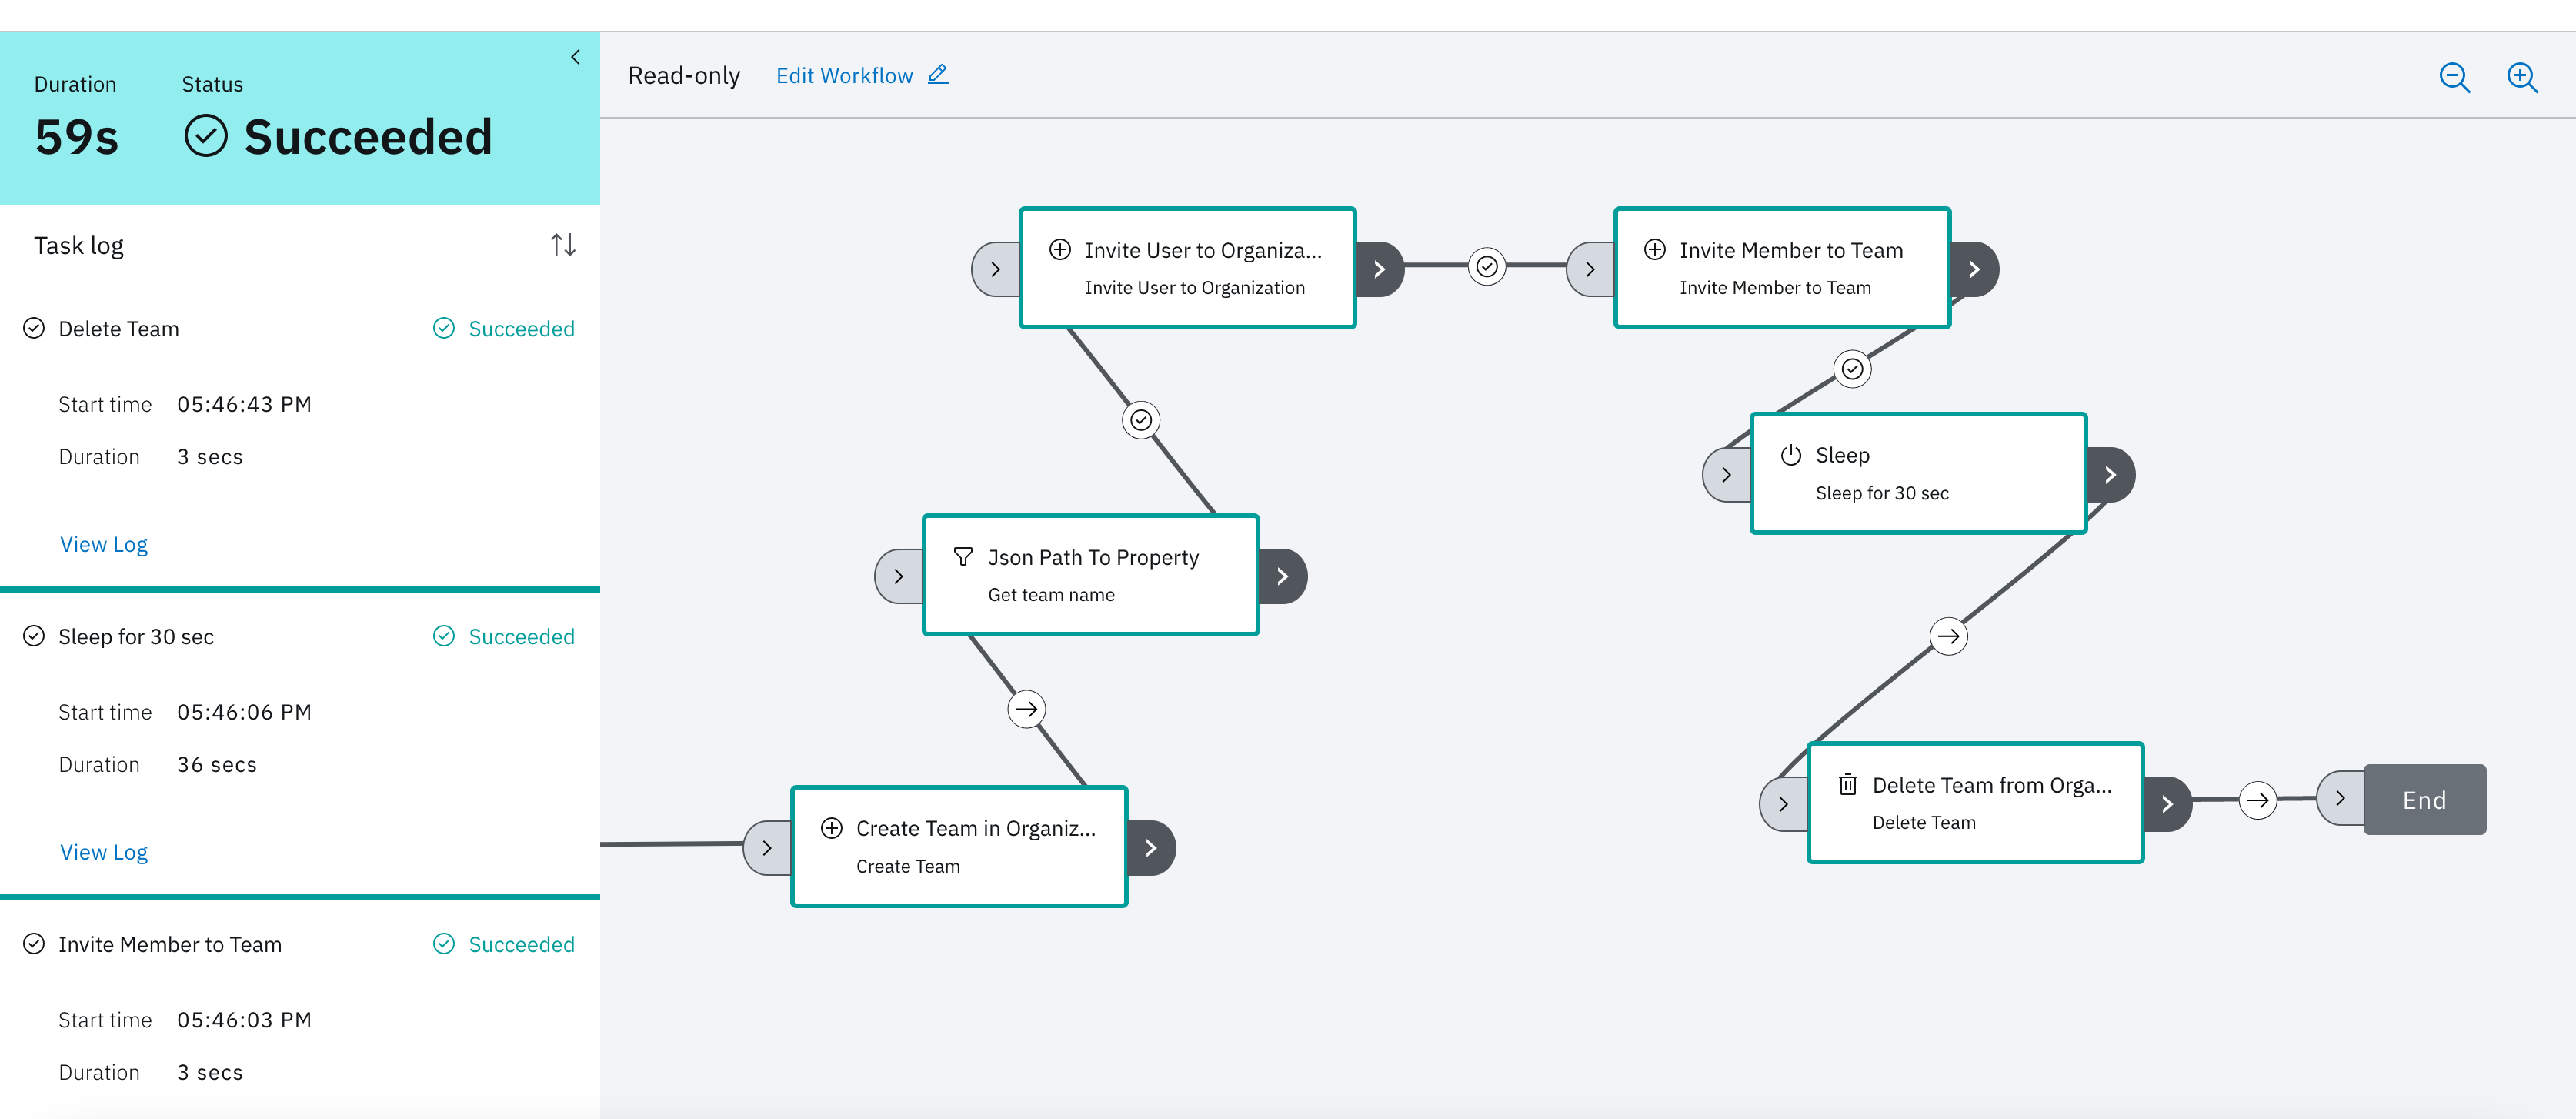Click check circle on link above Json Path node

pyautogui.click(x=1140, y=420)
